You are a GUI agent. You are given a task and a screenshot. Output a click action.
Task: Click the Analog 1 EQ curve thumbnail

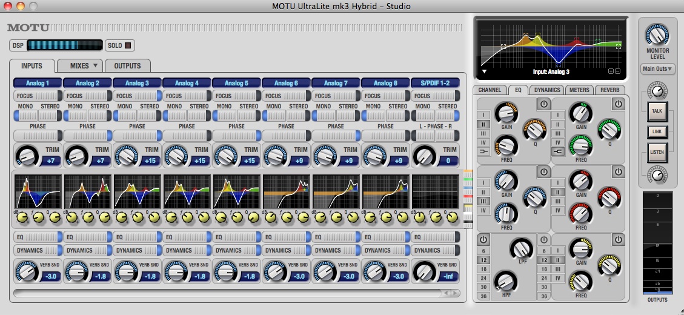(x=38, y=191)
